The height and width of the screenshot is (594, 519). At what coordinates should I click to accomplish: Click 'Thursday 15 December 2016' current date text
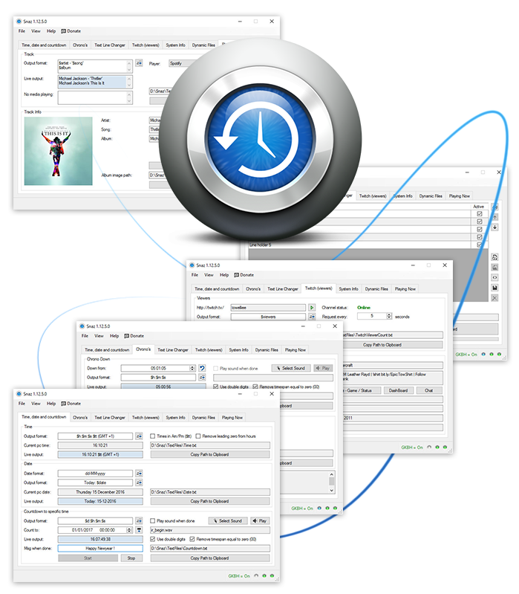point(100,492)
